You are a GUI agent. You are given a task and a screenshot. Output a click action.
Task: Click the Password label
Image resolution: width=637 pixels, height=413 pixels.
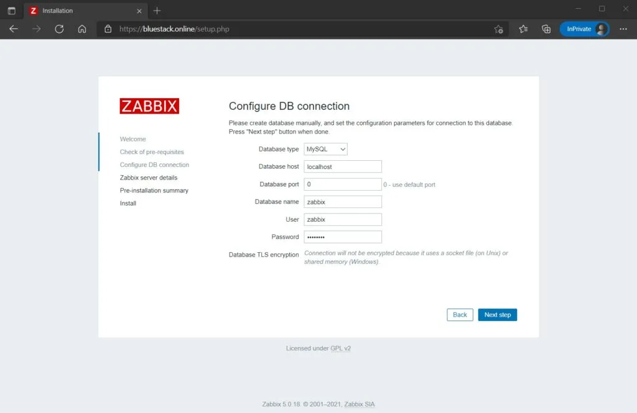click(x=285, y=237)
